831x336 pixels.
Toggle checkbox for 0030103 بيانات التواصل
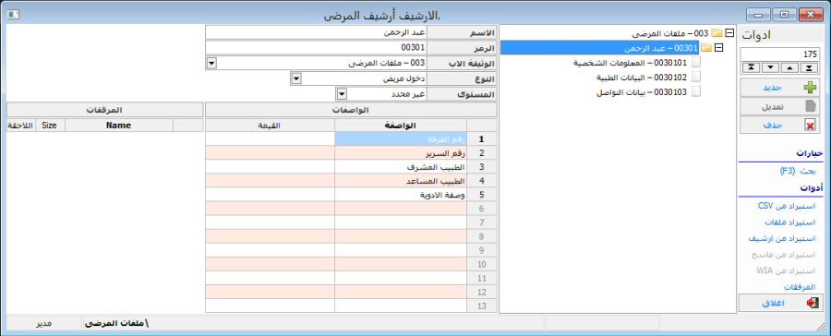click(696, 91)
